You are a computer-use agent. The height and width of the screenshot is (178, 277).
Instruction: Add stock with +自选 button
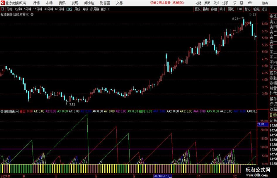pos(256,9)
